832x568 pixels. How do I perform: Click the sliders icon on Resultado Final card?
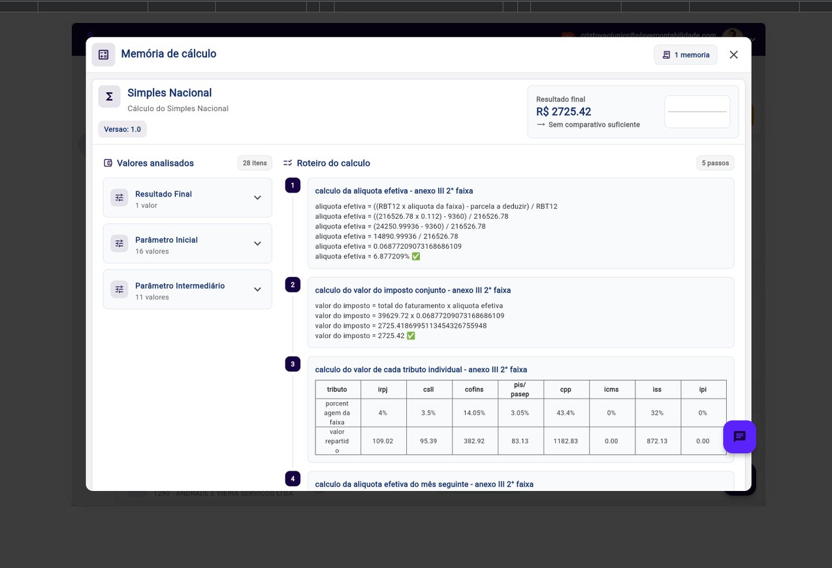(x=119, y=198)
